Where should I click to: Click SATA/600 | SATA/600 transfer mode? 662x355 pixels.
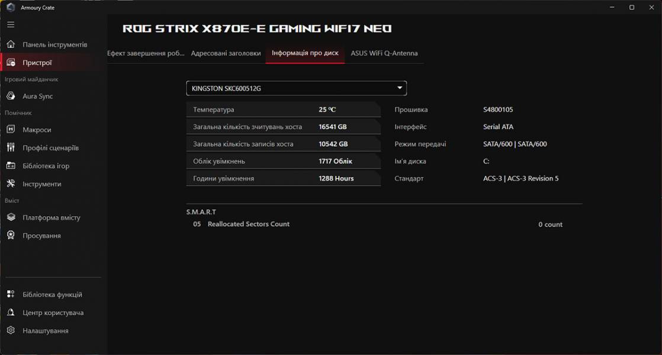[x=515, y=144]
